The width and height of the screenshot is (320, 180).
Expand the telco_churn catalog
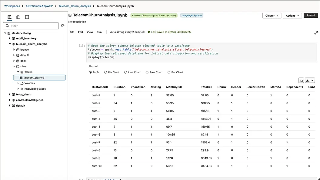(10, 95)
